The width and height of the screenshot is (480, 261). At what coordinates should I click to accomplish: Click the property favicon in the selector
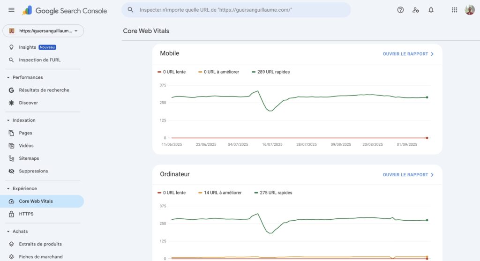[12, 30]
